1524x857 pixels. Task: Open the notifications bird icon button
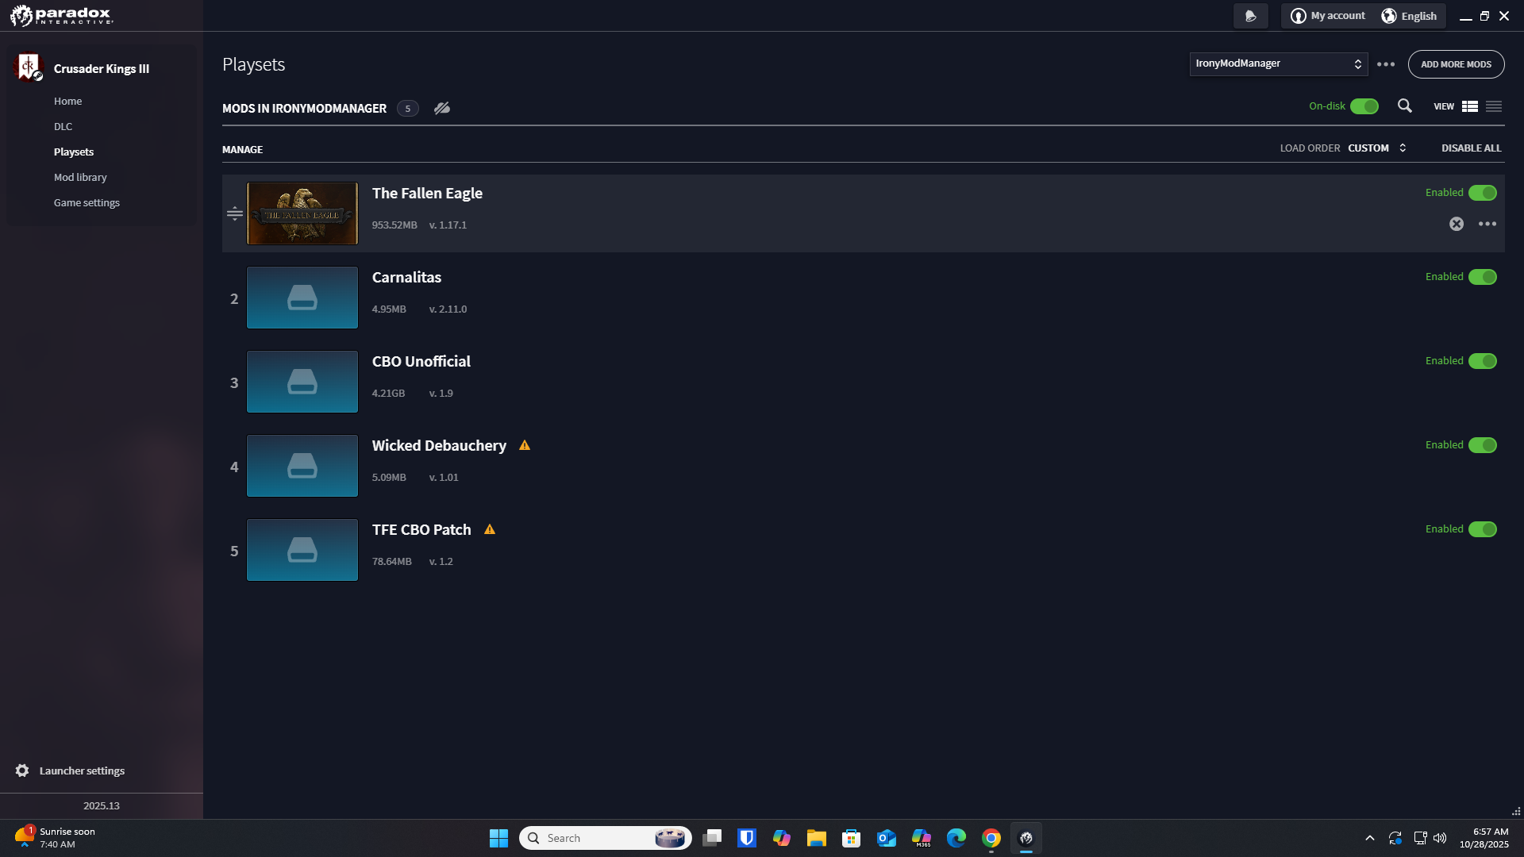(1250, 16)
